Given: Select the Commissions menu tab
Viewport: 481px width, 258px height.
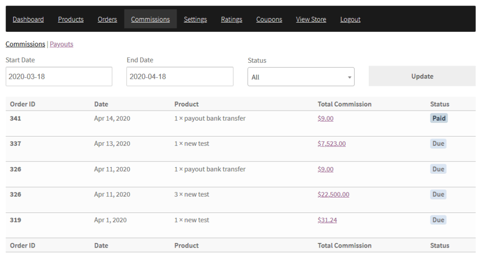Looking at the screenshot, I should (150, 19).
